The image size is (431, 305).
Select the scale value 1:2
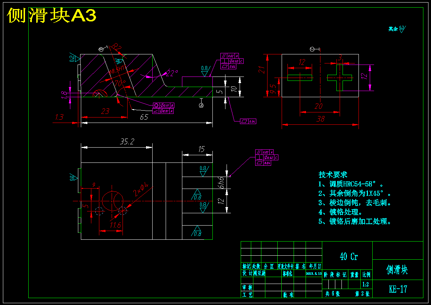click(x=366, y=284)
